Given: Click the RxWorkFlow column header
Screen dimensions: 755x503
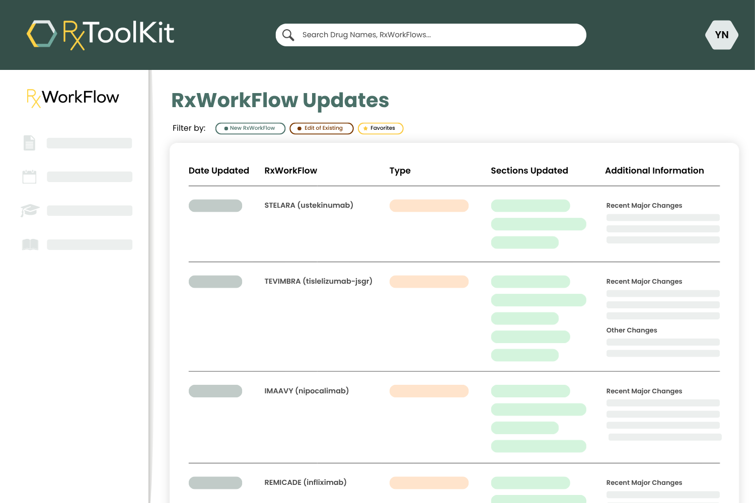Looking at the screenshot, I should click(291, 171).
